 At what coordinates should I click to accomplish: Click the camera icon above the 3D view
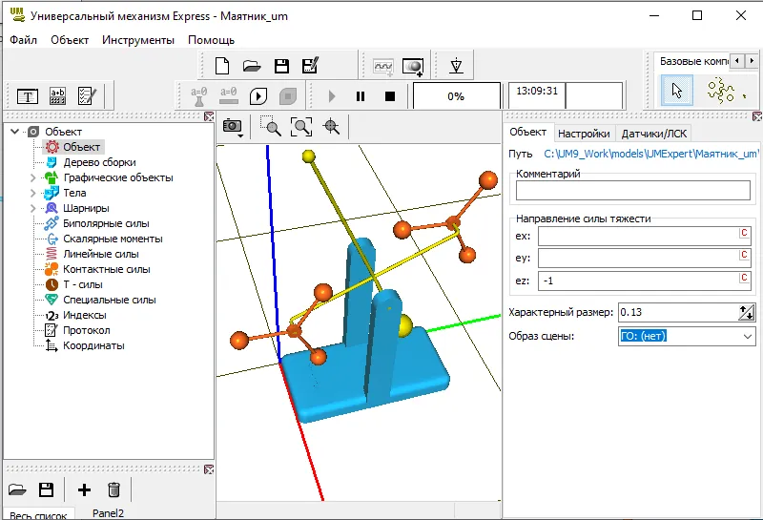[232, 126]
